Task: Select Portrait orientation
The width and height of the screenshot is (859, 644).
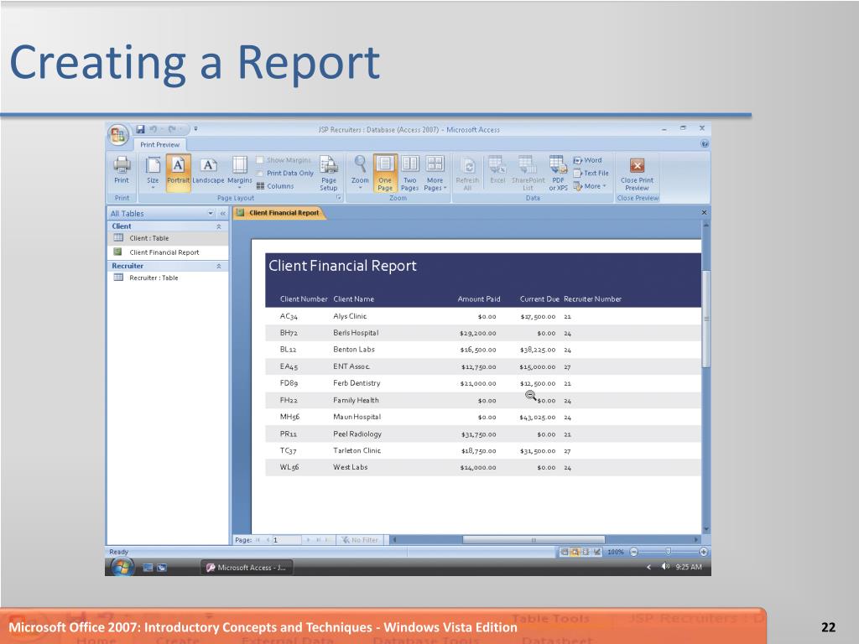Action: pos(178,172)
